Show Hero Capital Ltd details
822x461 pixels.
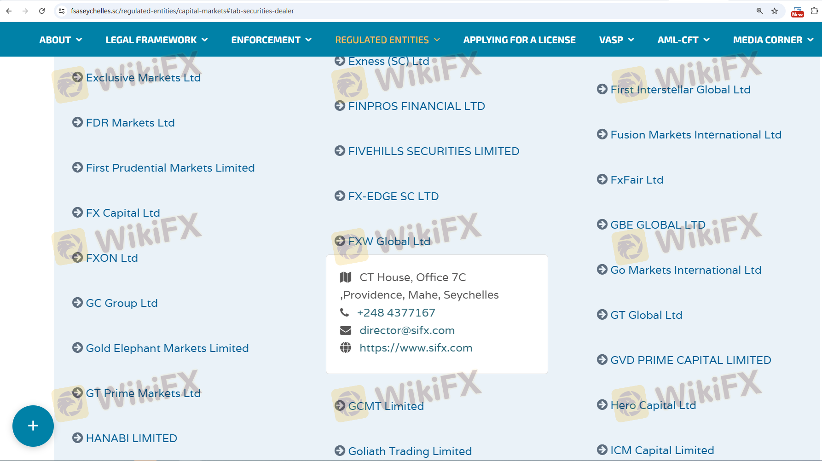(x=647, y=405)
